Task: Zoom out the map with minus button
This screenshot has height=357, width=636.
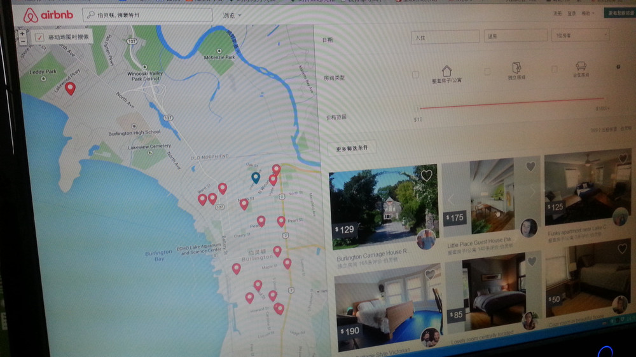Action: click(23, 41)
